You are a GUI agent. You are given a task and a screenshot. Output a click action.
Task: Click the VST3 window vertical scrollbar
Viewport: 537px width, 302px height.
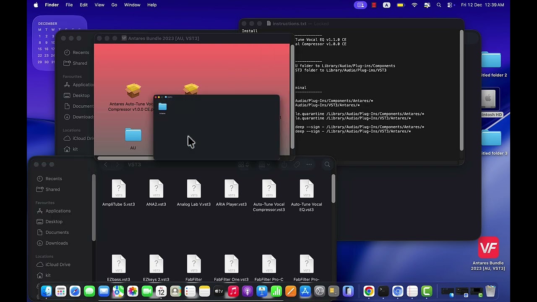(333, 189)
